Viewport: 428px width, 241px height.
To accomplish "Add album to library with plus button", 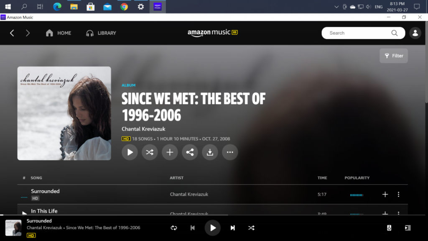I will 170,152.
